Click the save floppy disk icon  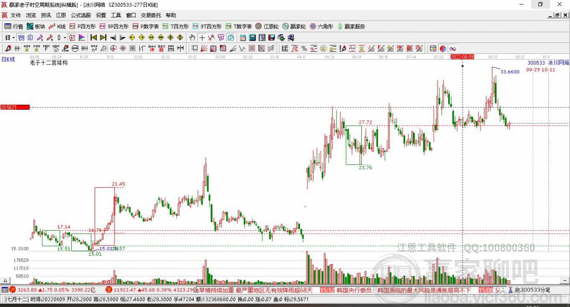(272, 37)
